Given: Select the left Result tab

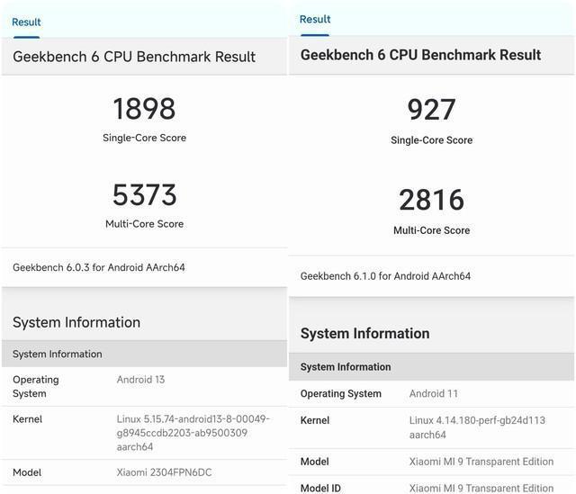Looking at the screenshot, I should 26,22.
